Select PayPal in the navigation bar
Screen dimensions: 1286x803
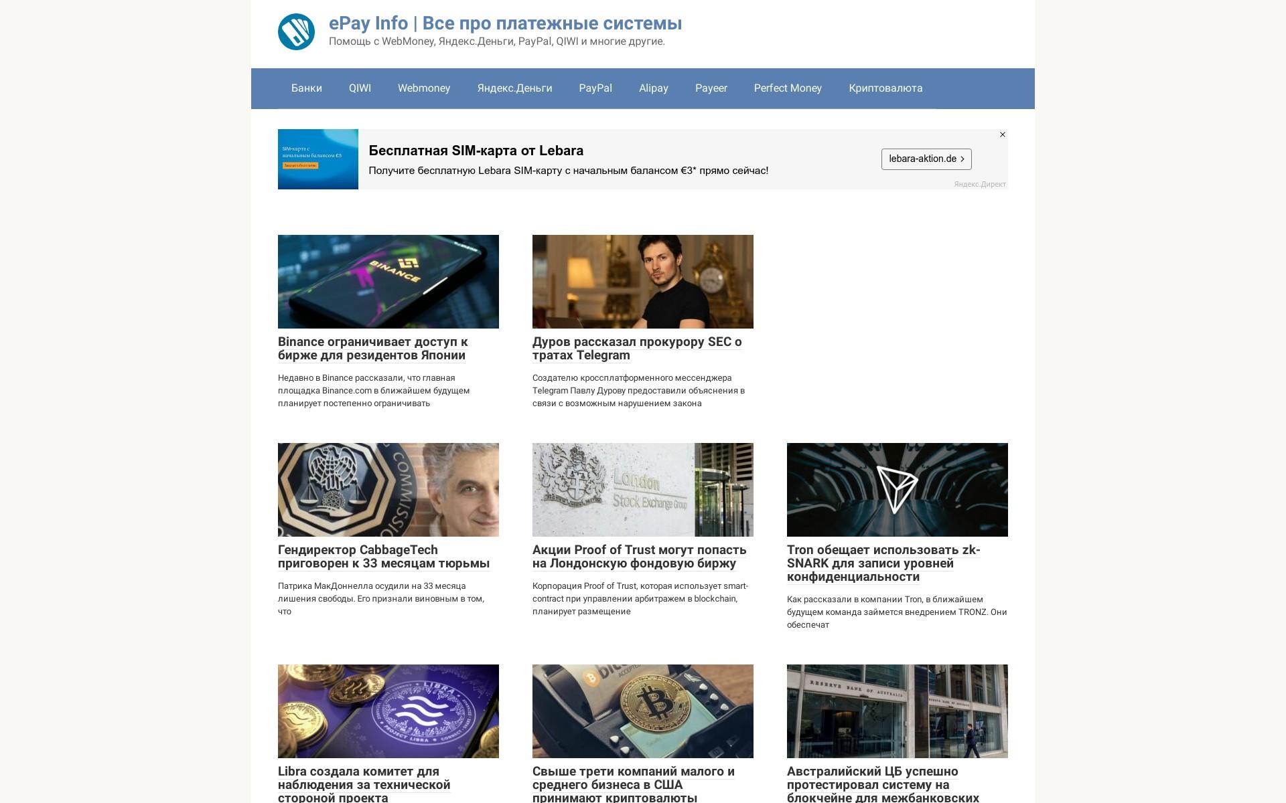click(595, 88)
